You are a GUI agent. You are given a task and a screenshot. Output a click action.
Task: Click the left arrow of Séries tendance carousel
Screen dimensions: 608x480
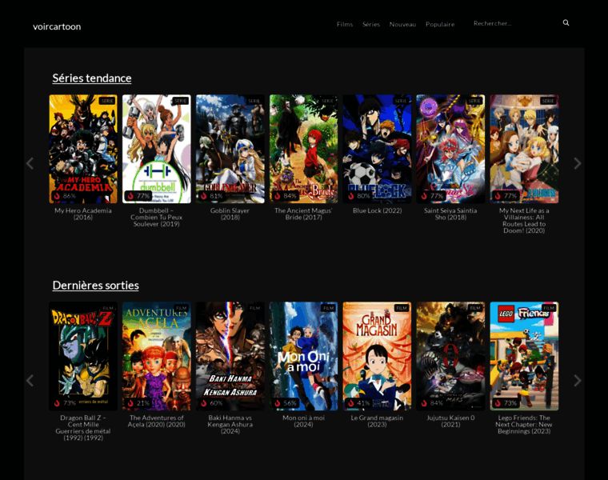(30, 163)
